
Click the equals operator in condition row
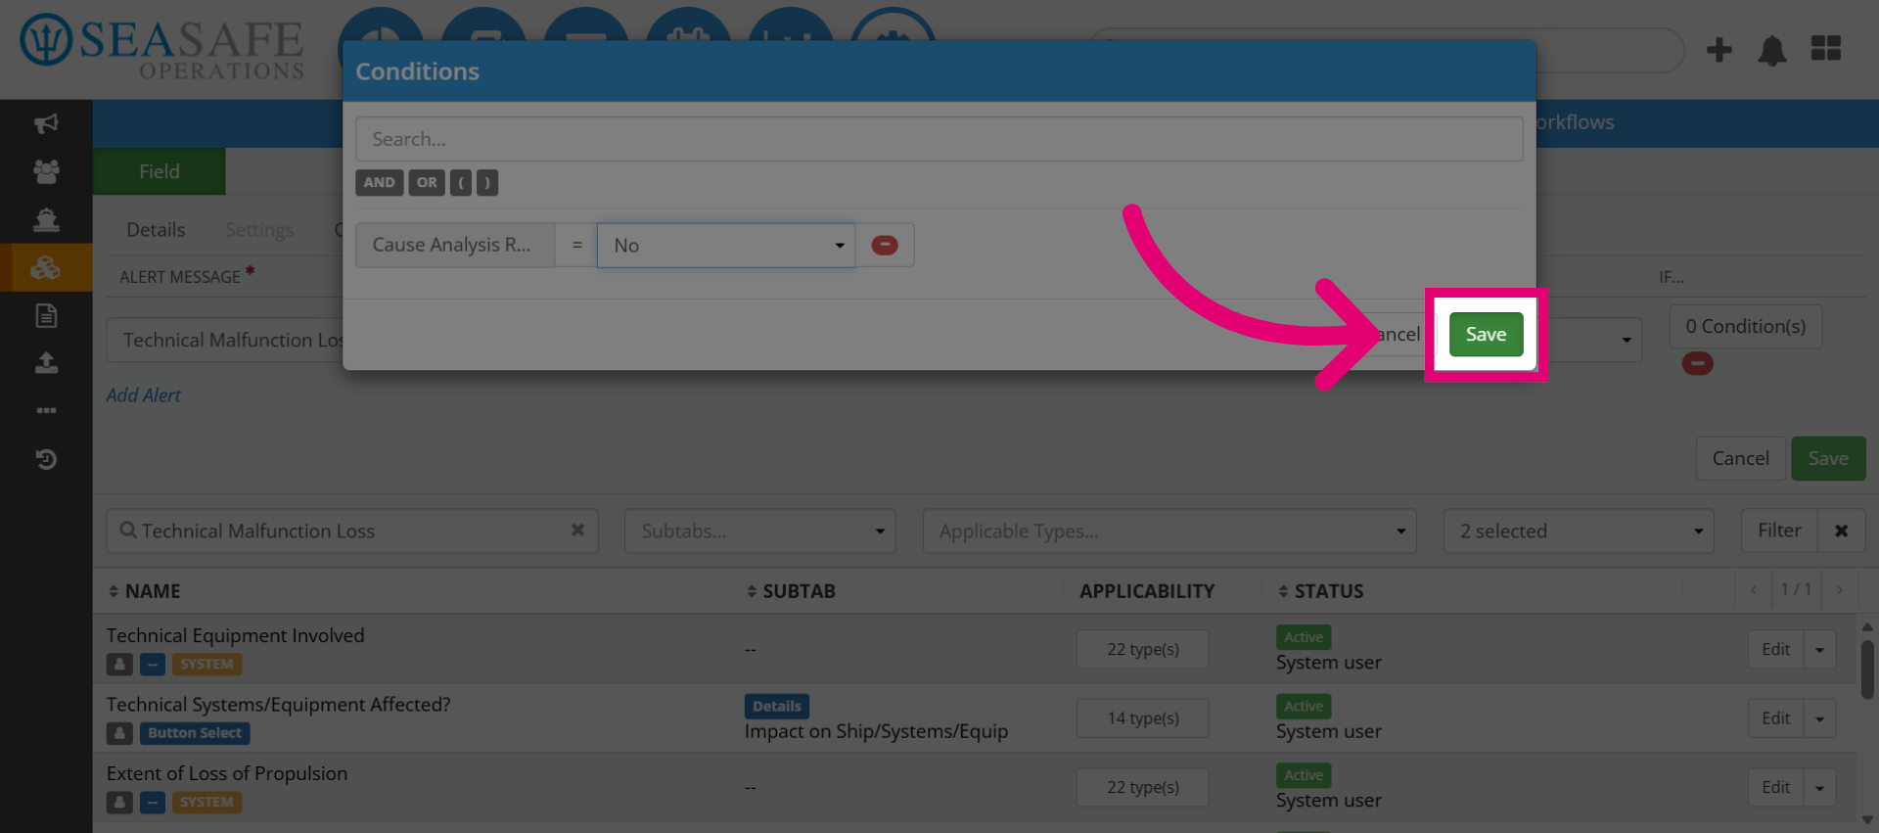[576, 245]
